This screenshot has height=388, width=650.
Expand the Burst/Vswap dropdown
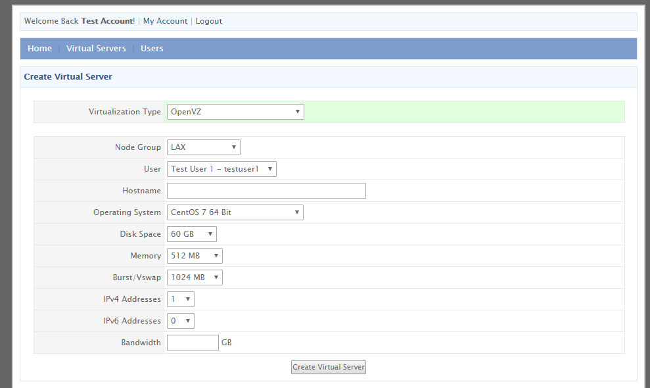[195, 278]
